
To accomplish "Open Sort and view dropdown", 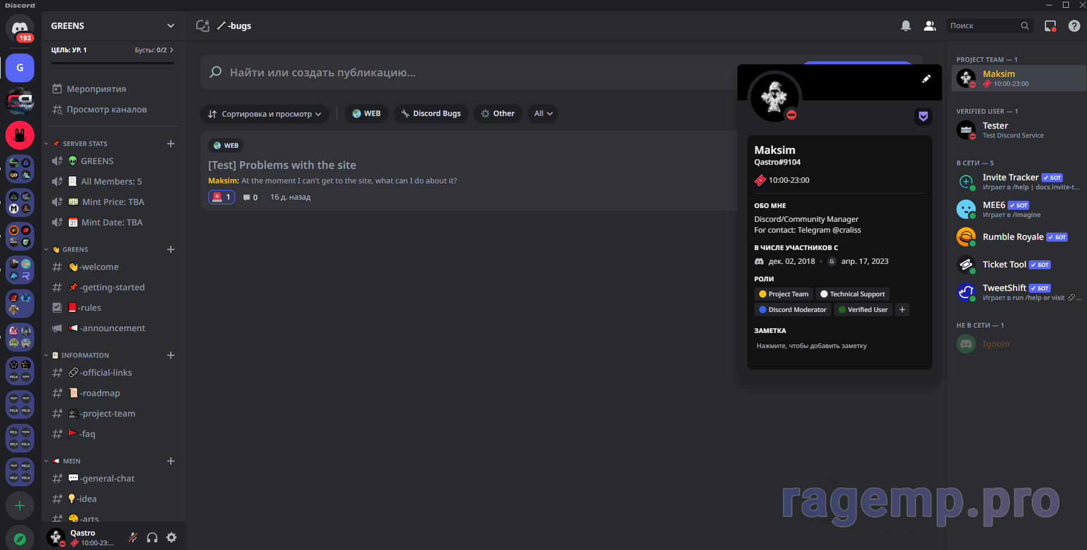I will click(265, 114).
